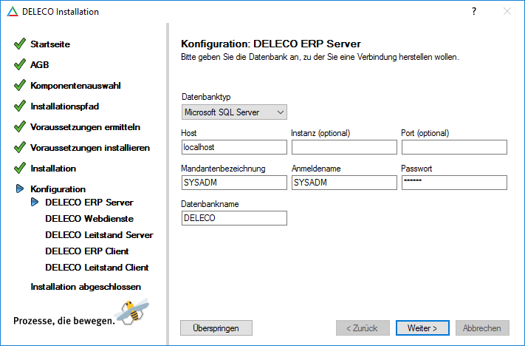Select DELECO Webdienste sub-step

pos(89,219)
